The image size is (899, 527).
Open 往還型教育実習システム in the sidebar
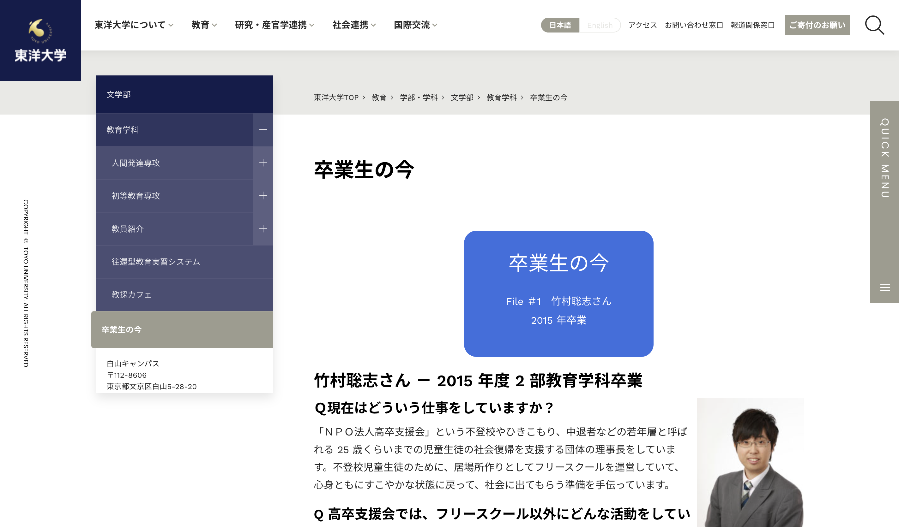155,262
